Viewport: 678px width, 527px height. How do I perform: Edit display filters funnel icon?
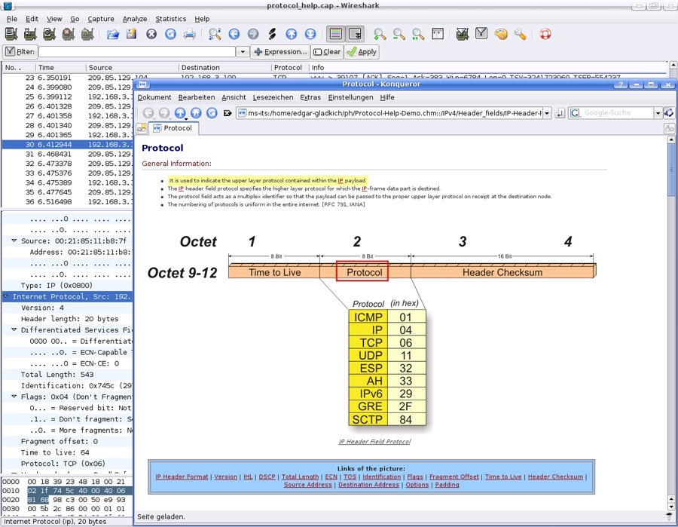pyautogui.click(x=481, y=34)
